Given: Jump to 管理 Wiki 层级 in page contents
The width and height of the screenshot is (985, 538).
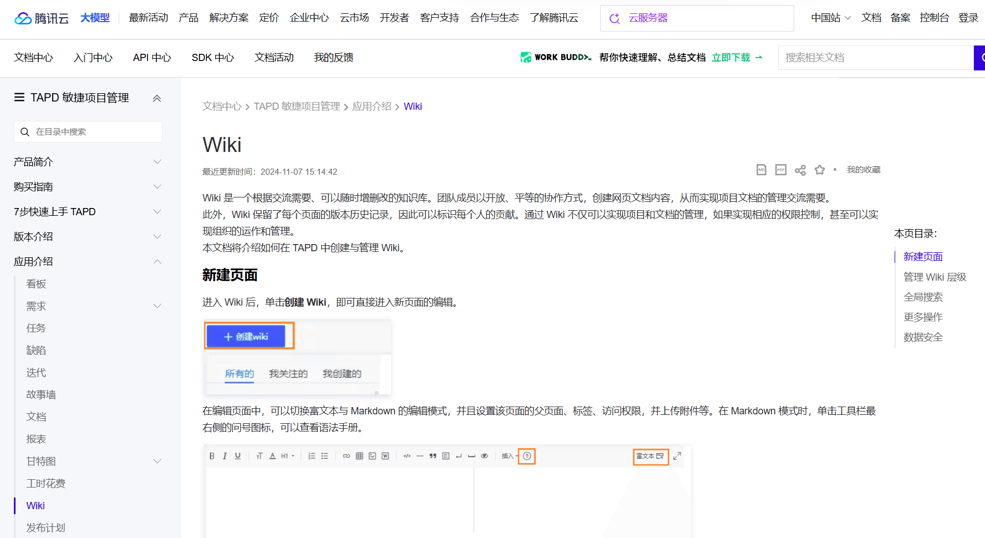Looking at the screenshot, I should point(935,277).
